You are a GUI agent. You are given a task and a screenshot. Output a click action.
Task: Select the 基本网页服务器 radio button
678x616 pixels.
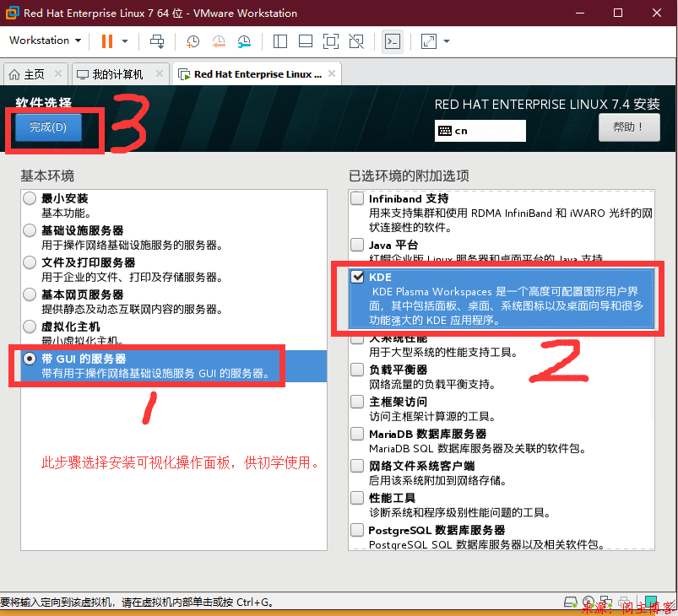click(30, 294)
